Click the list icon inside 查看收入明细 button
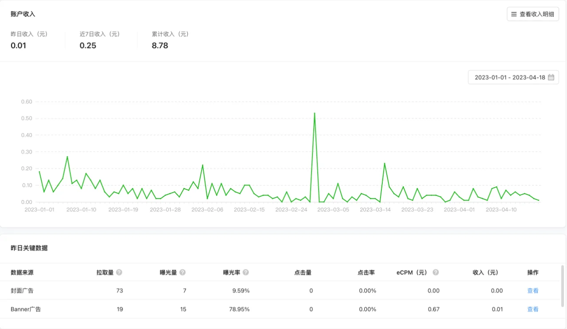 click(514, 14)
